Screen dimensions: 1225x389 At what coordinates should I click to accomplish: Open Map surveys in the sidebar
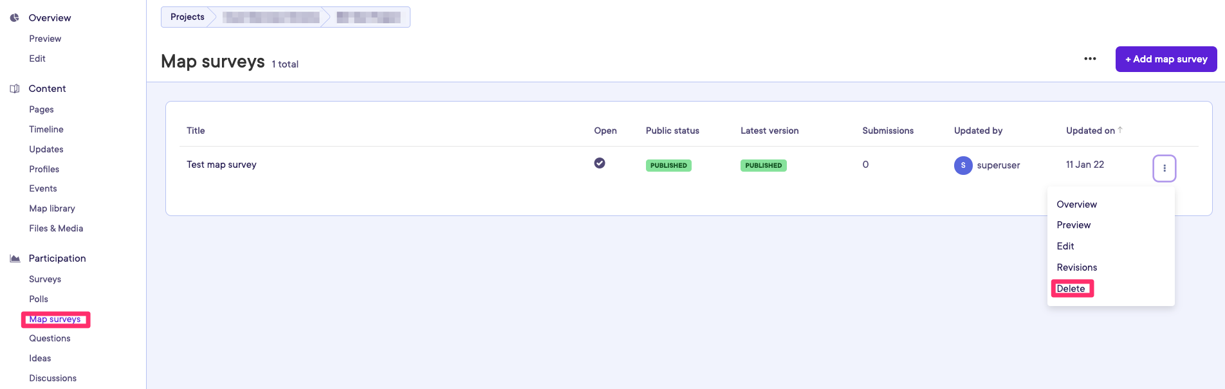[x=55, y=320]
